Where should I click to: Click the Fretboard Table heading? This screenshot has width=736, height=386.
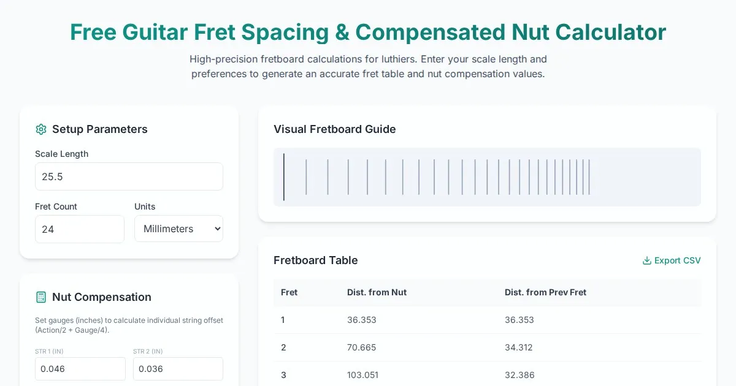tap(316, 260)
